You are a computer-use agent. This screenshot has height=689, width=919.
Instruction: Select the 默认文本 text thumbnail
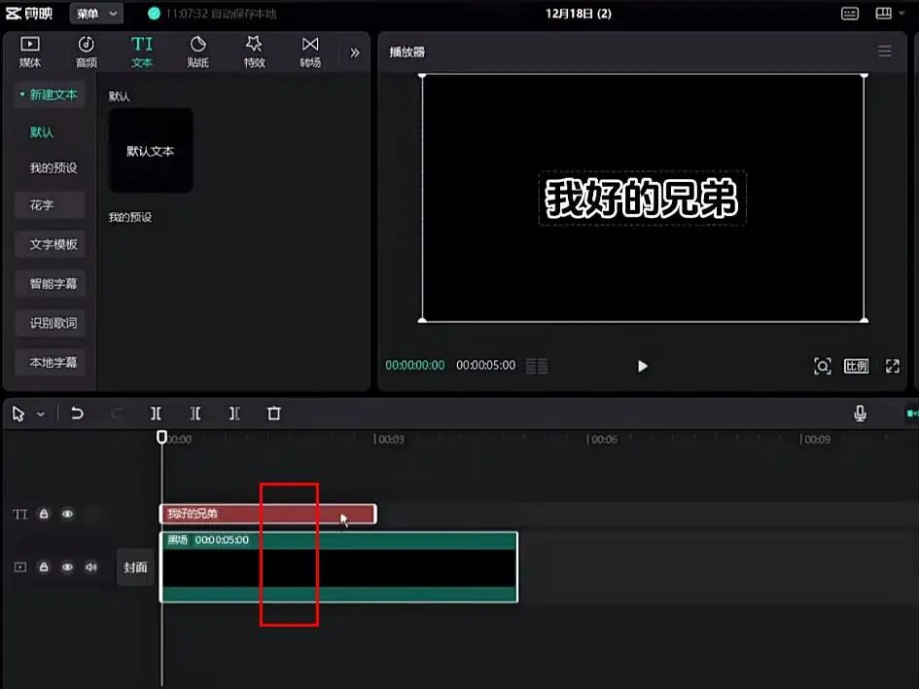click(x=151, y=151)
